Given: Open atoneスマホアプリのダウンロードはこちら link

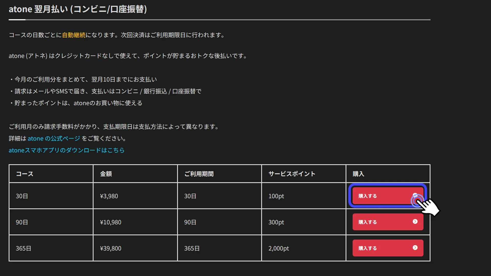Looking at the screenshot, I should 66,150.
